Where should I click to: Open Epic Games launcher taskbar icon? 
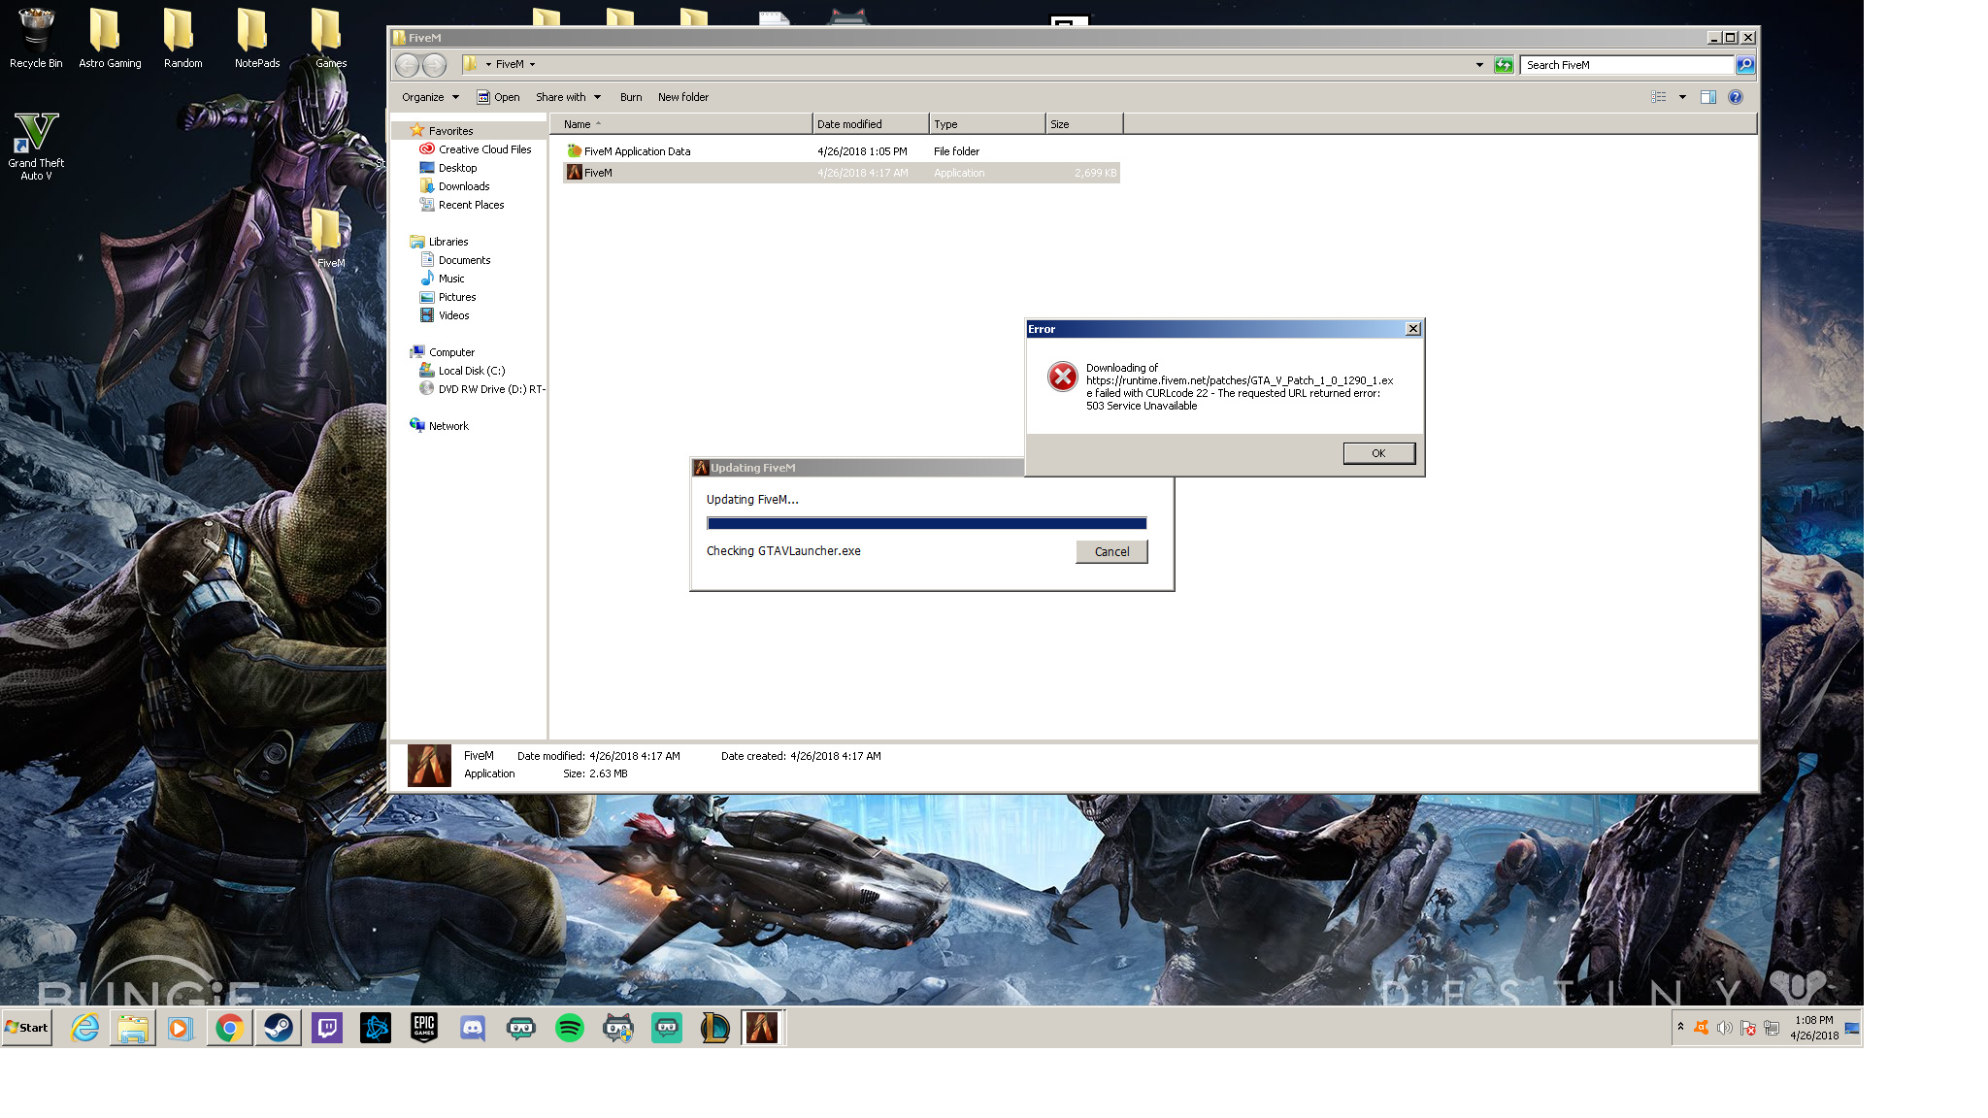click(x=424, y=1028)
